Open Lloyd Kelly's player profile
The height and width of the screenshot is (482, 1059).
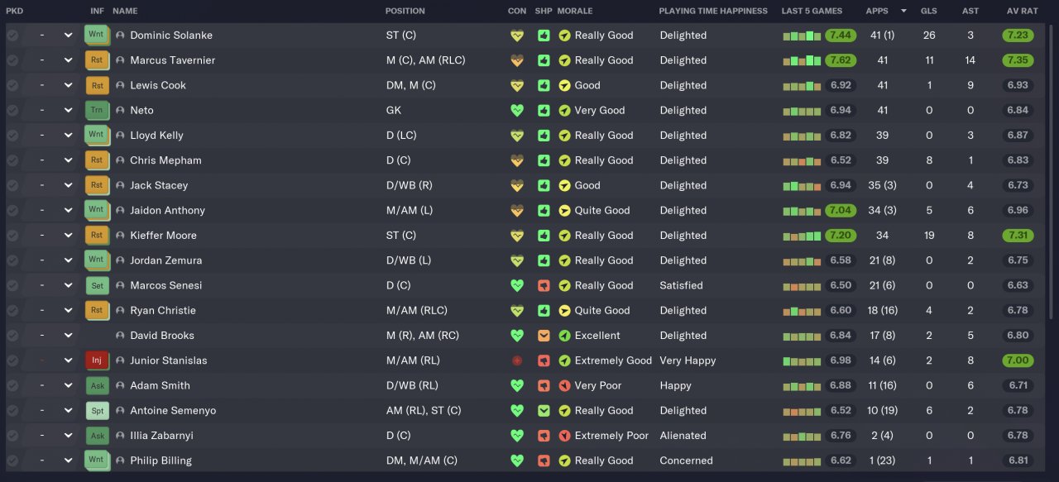point(156,136)
